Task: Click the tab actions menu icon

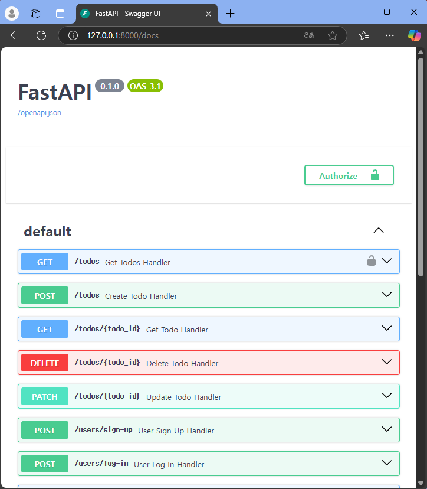Action: point(60,14)
